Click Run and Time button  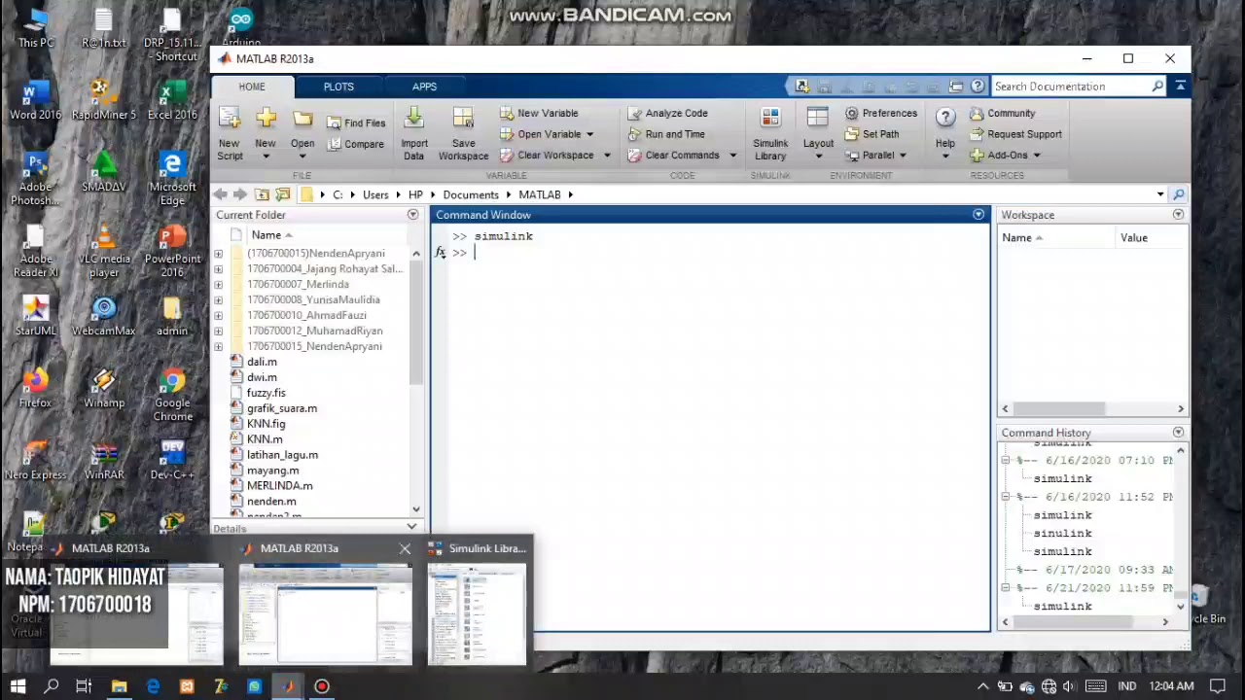coord(666,134)
